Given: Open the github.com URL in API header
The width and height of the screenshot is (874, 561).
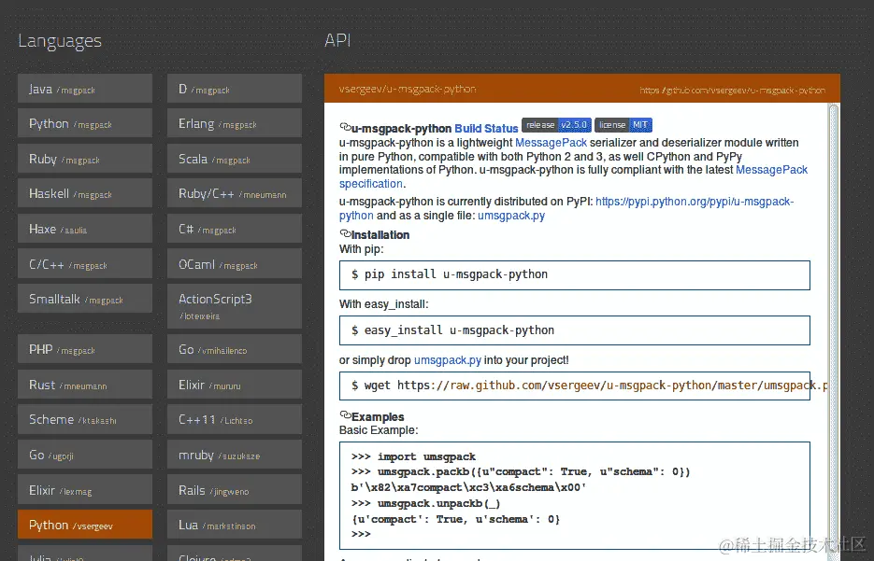Looking at the screenshot, I should click(733, 90).
